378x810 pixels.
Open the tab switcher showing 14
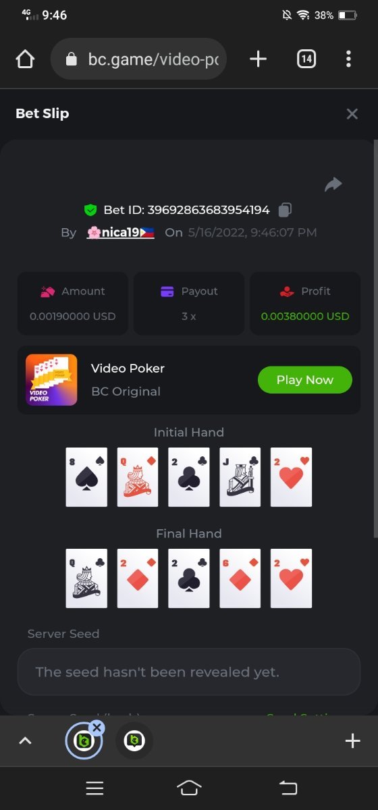click(x=306, y=59)
